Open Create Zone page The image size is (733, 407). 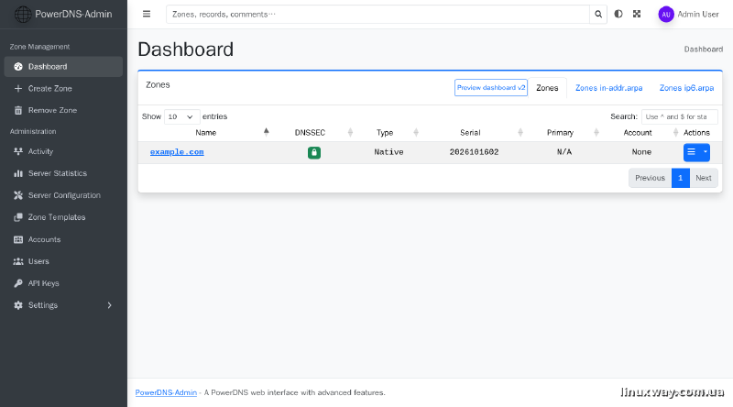point(63,88)
